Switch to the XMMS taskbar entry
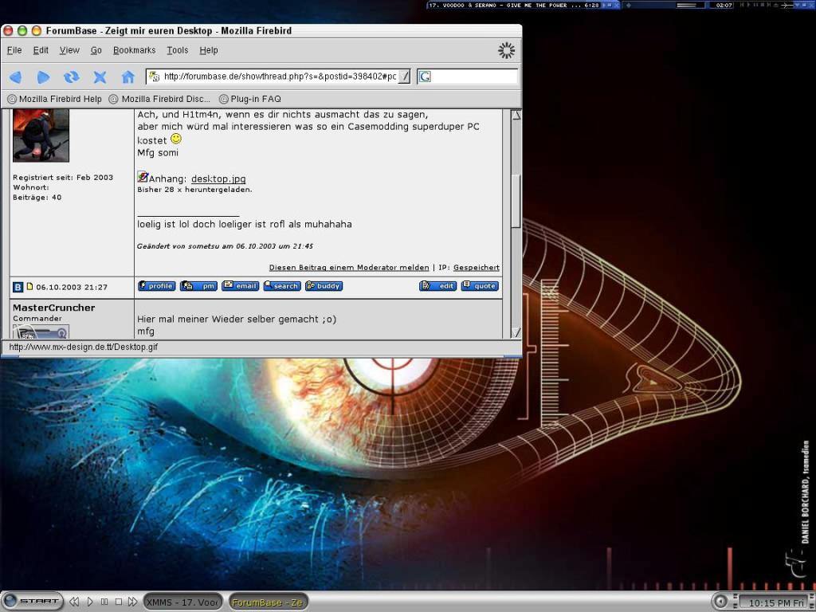The height and width of the screenshot is (612, 816). [182, 602]
